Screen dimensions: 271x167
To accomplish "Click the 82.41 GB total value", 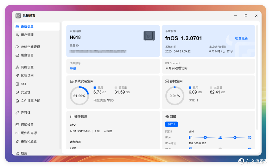I will tap(217, 92).
